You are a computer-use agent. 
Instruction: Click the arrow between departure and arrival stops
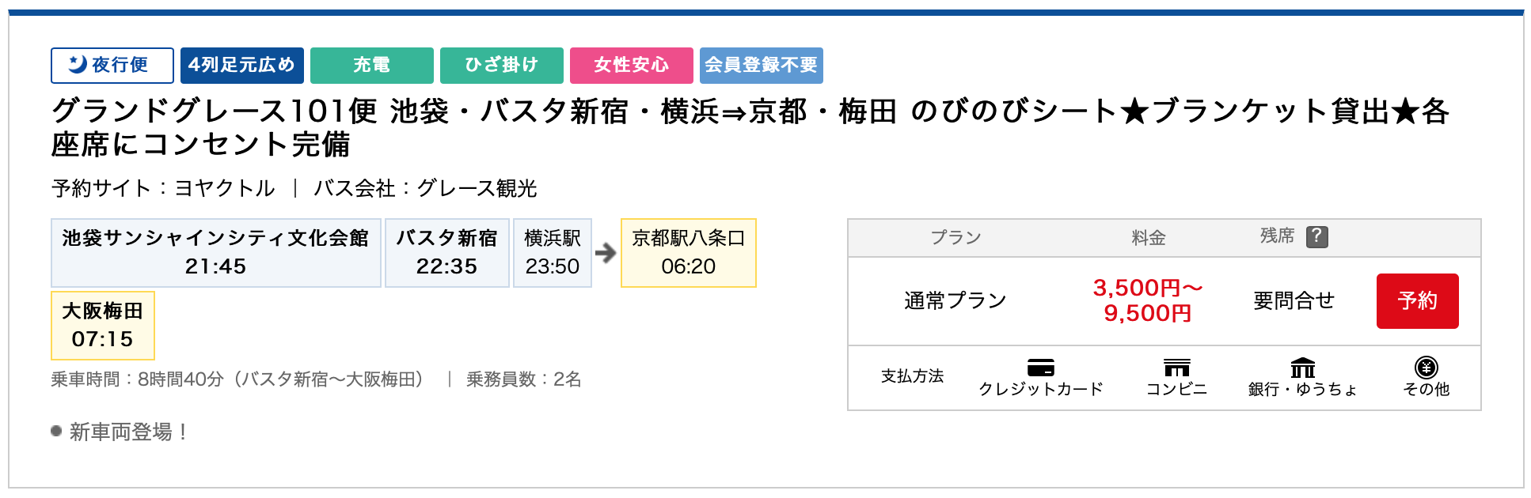tap(606, 253)
